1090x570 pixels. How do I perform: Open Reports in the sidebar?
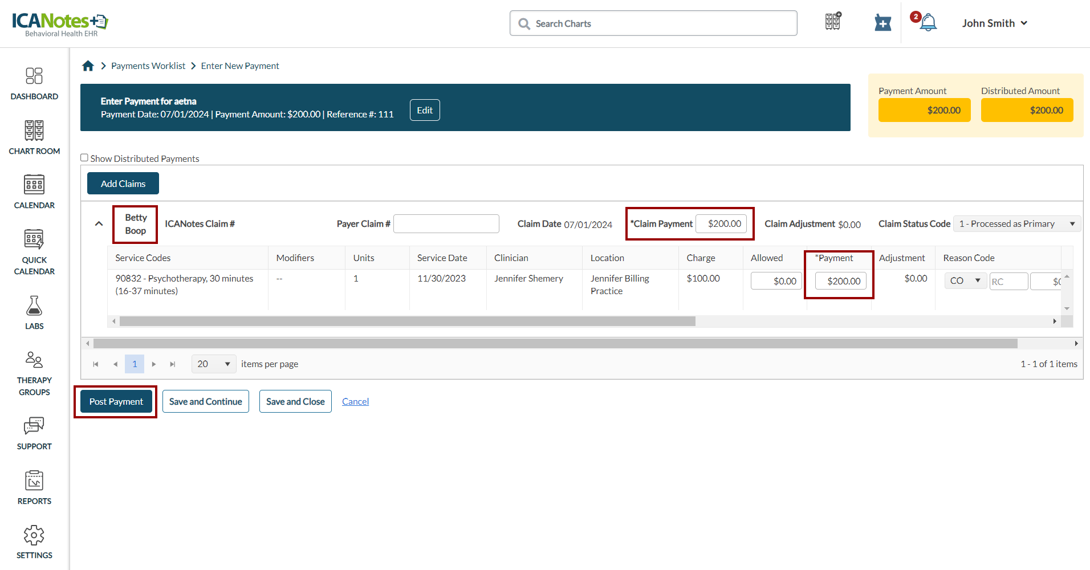click(34, 487)
